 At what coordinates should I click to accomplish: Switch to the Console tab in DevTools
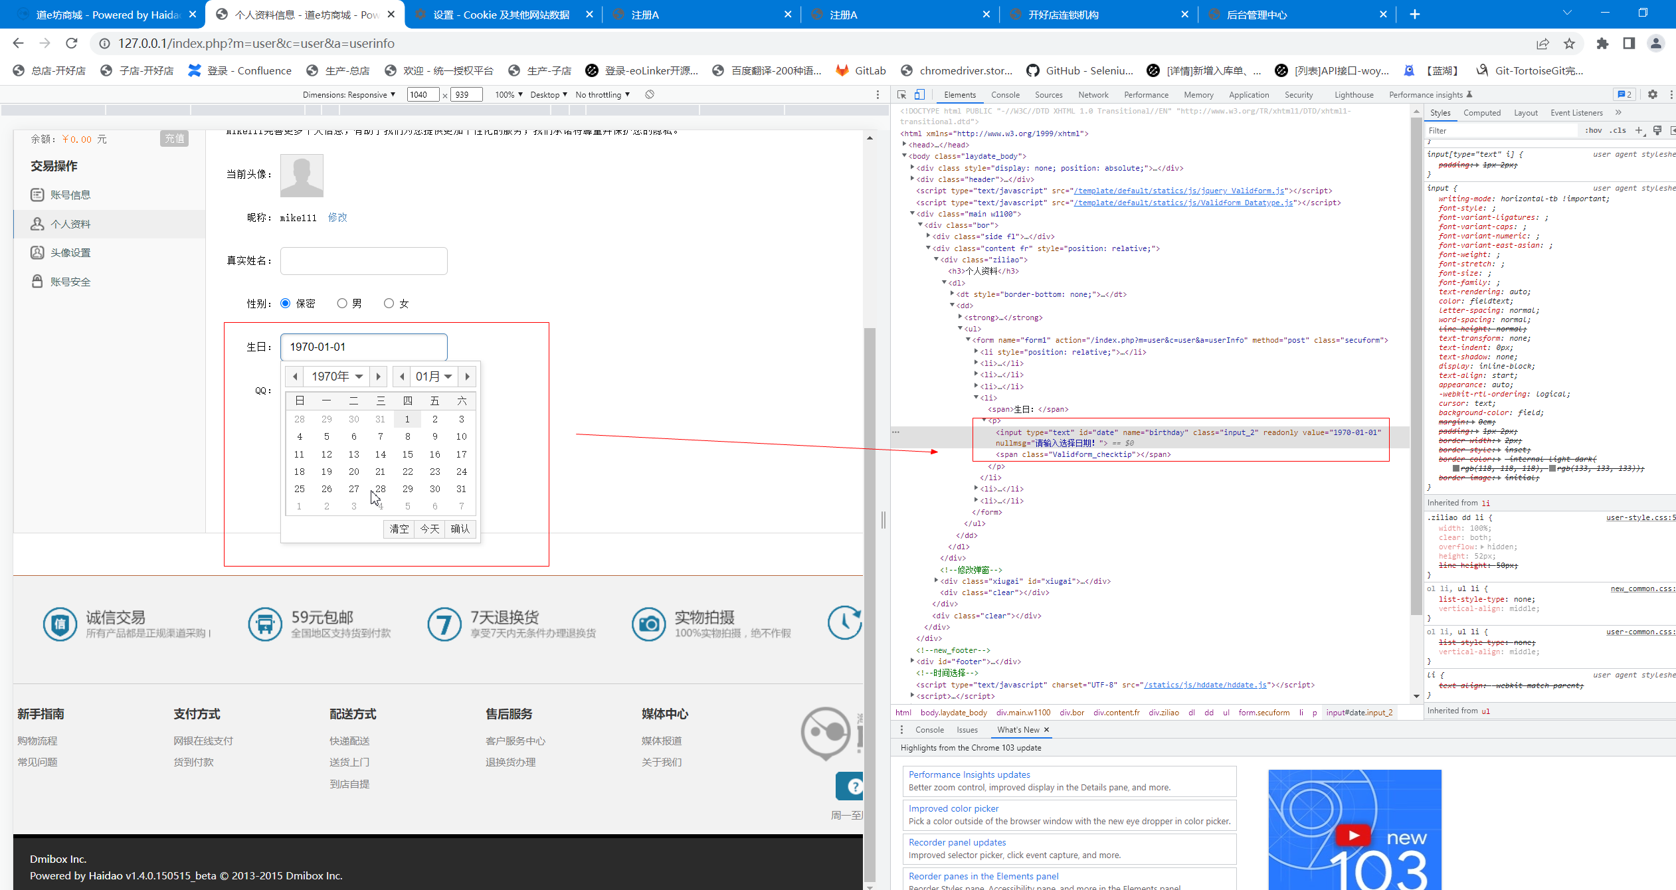pyautogui.click(x=1004, y=95)
